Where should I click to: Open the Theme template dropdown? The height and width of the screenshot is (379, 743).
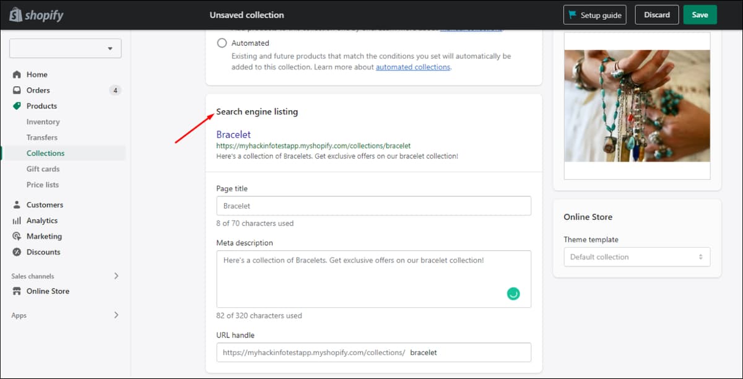click(637, 257)
